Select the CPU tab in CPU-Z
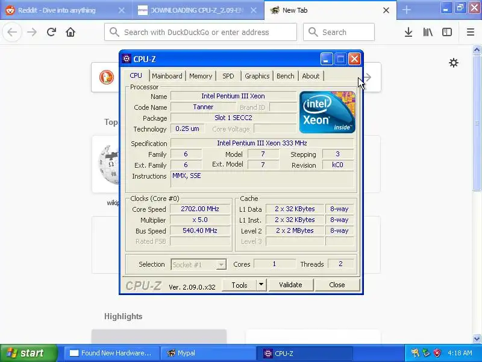Viewport: 482px width, 362px height. tap(136, 75)
